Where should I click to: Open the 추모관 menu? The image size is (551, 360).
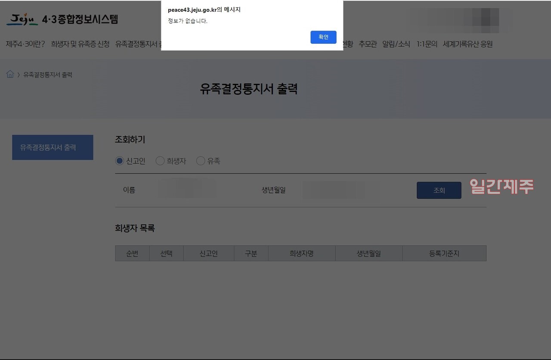[368, 43]
